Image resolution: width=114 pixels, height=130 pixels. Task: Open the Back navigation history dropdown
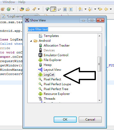click(111, 9)
